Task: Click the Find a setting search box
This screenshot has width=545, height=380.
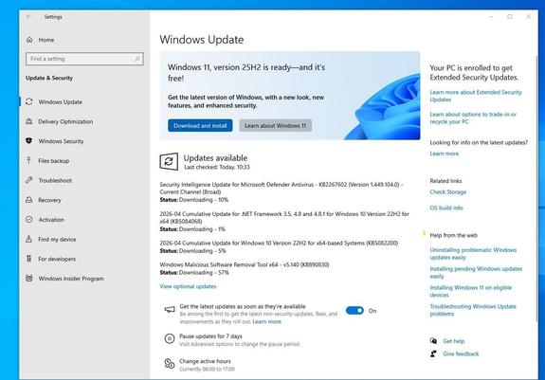Action: (x=84, y=59)
